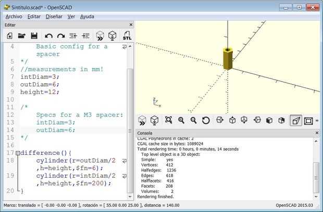Screen dimensions: 323x212
Task: Click console line Halfedges: 1236
Action: click(158, 170)
